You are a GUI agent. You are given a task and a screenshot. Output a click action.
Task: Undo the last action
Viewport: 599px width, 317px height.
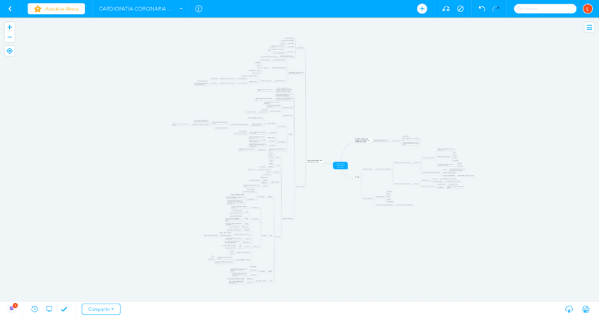coord(482,8)
